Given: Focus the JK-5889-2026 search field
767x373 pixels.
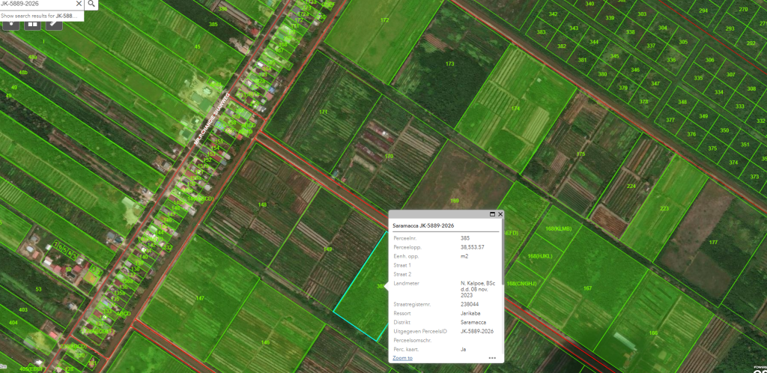Looking at the screenshot, I should coord(37,4).
